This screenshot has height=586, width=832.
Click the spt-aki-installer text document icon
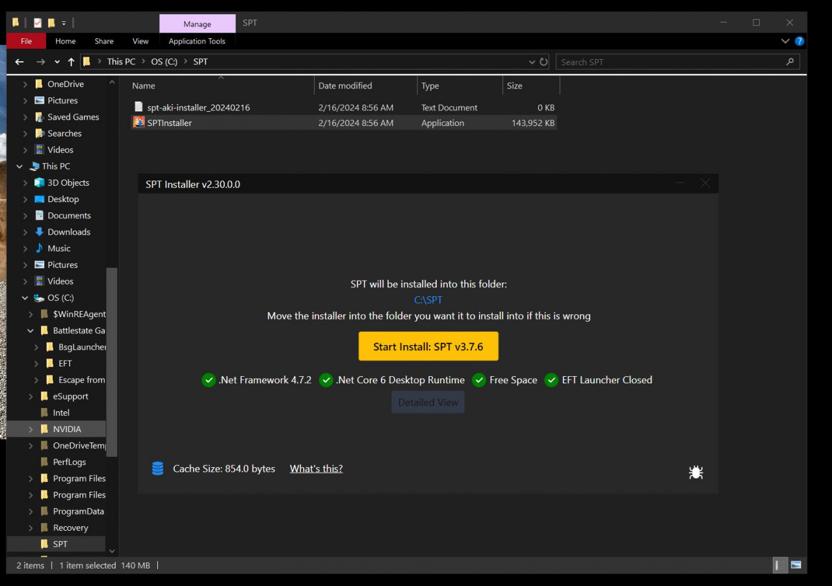pyautogui.click(x=138, y=107)
